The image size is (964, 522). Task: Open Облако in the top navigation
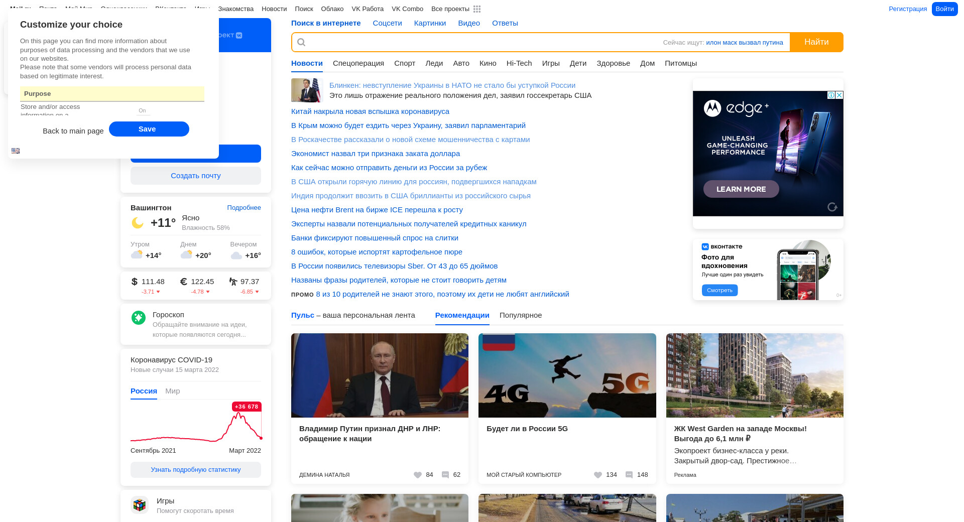332,9
